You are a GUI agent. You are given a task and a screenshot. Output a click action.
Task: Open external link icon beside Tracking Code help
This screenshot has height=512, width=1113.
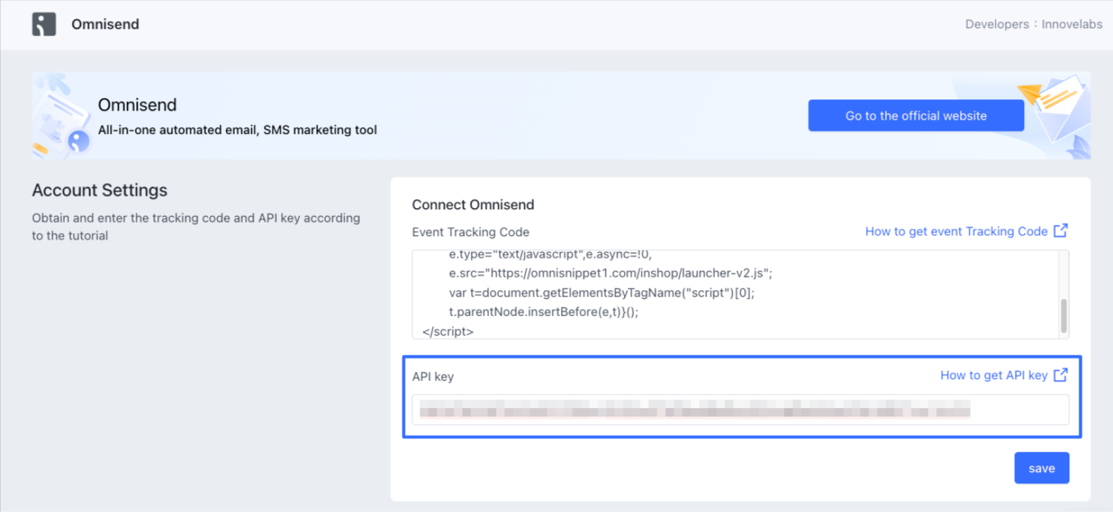(1061, 231)
